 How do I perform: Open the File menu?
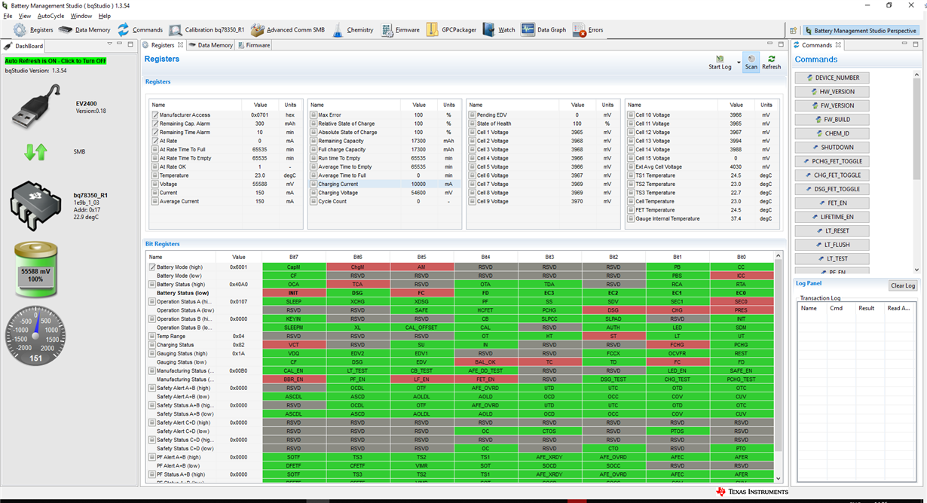click(x=8, y=16)
